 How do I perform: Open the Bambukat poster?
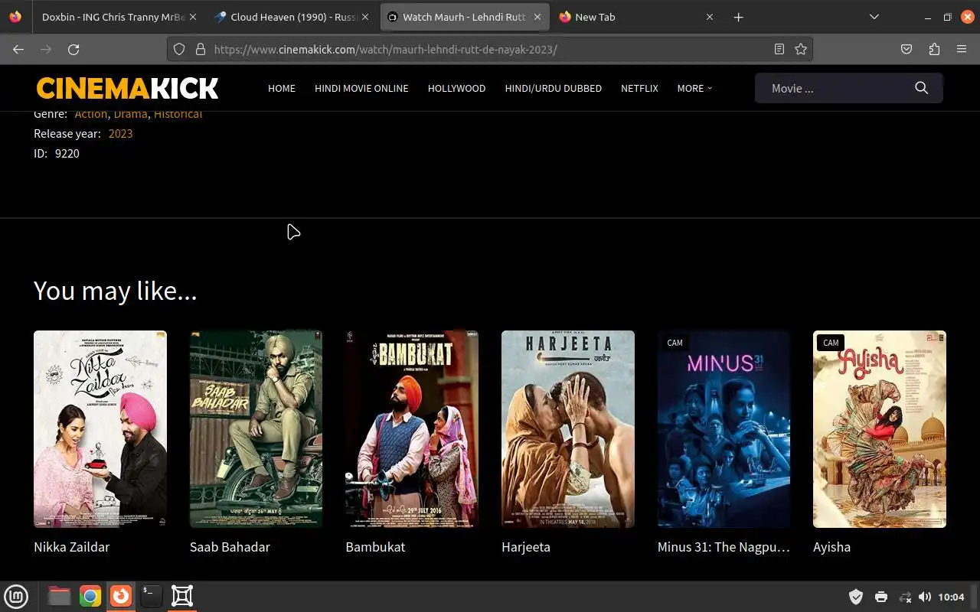pyautogui.click(x=412, y=429)
